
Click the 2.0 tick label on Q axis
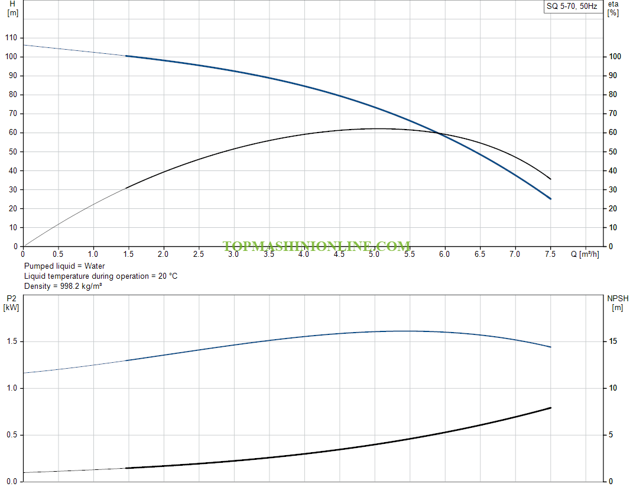[x=163, y=254]
